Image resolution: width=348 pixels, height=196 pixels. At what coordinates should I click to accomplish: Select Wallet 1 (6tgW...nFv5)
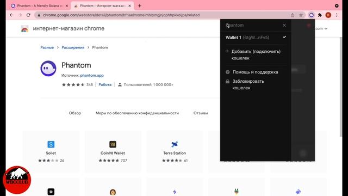click(256, 38)
